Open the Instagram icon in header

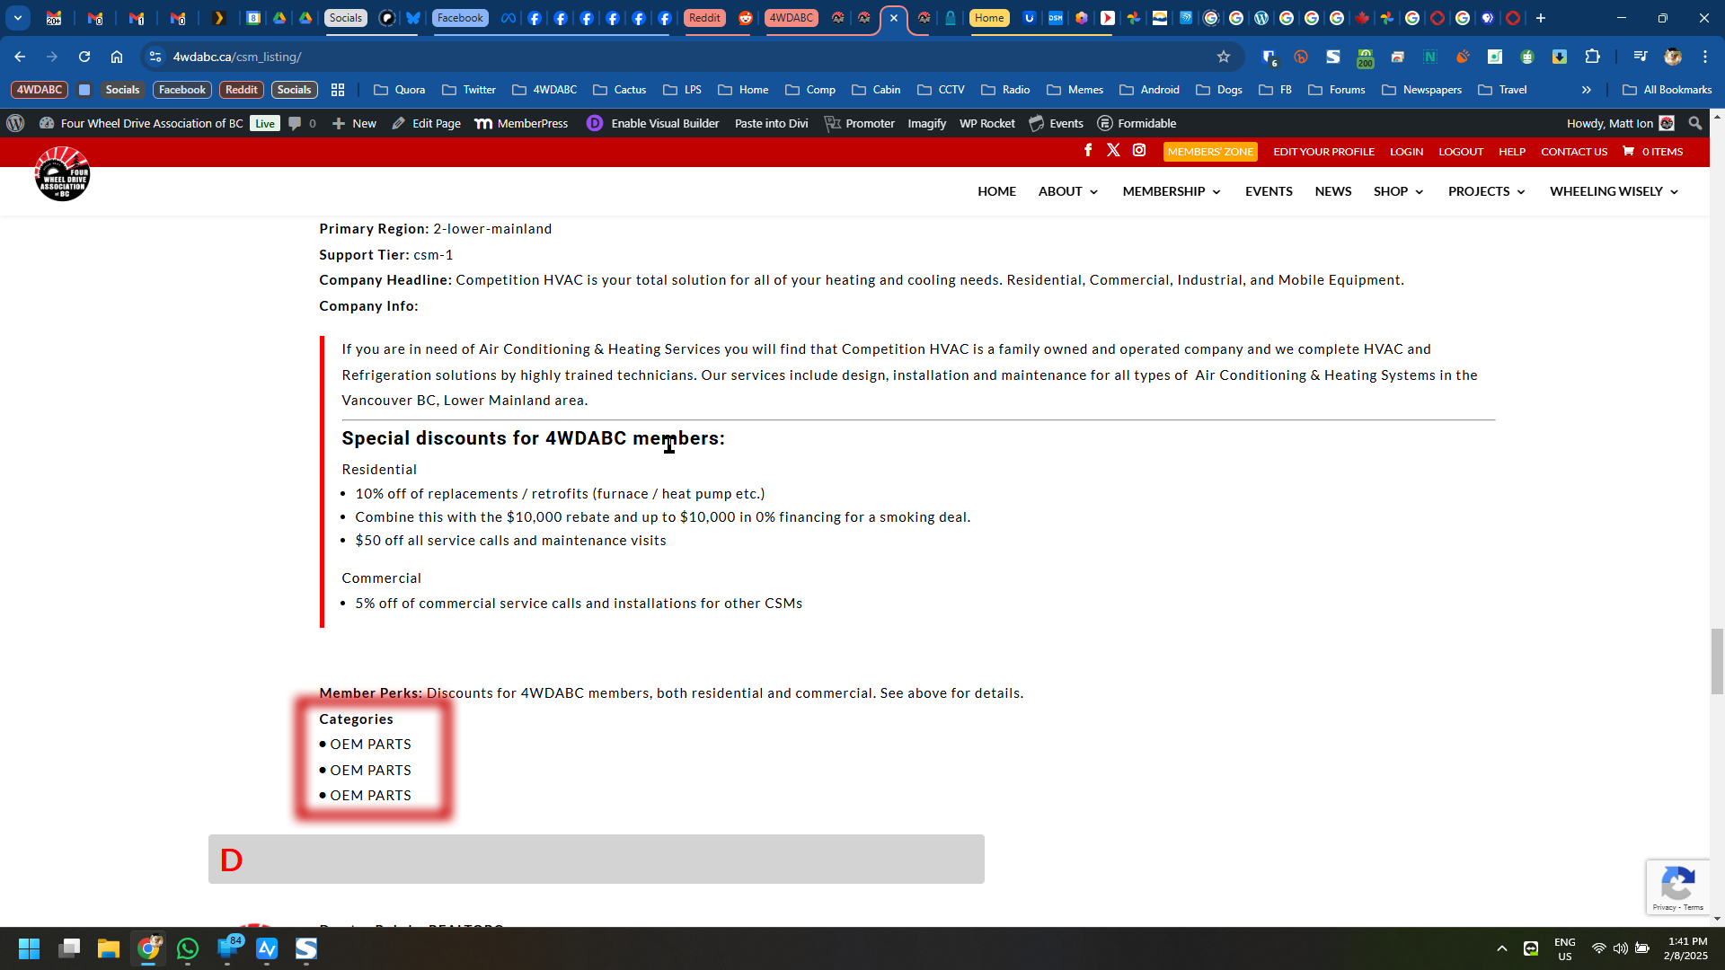(x=1139, y=150)
